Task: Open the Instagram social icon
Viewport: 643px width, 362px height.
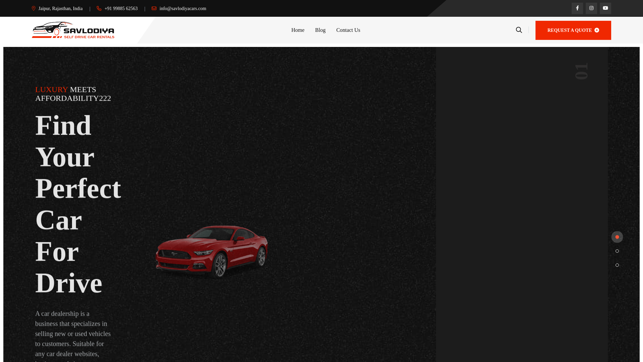Action: click(x=591, y=8)
